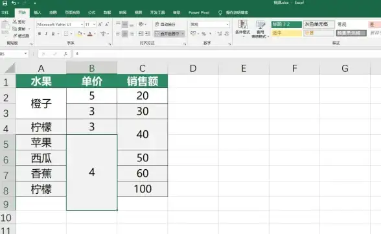
Task: Click the increase decimal icon
Action: tap(220, 34)
